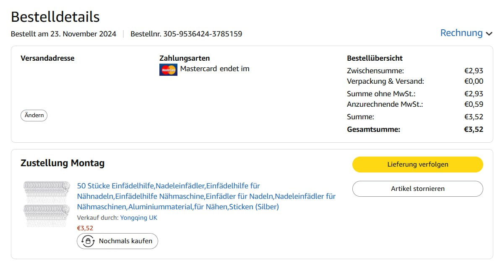
Task: Click the chevron arrow beside Rechnung
Action: [489, 34]
